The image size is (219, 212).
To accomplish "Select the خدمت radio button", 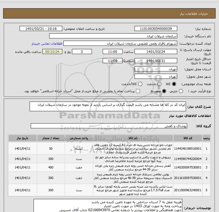I will coord(159,84).
